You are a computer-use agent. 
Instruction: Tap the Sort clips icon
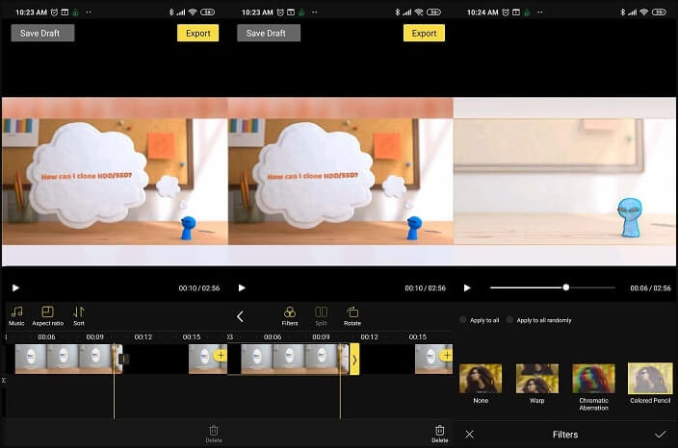[x=79, y=312]
